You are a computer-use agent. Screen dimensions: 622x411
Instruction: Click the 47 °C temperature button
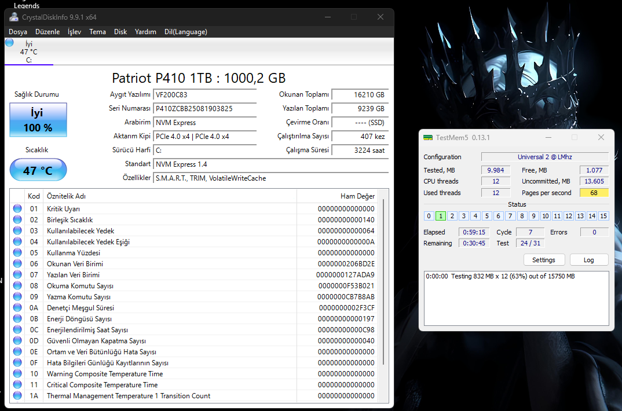click(38, 170)
